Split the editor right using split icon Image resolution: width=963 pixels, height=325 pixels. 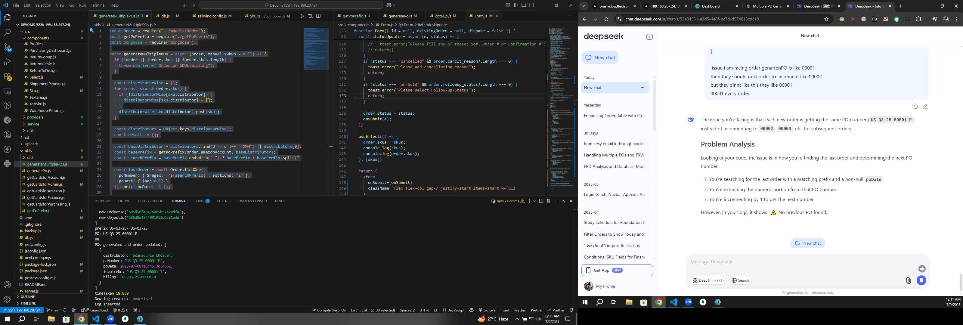click(x=318, y=16)
